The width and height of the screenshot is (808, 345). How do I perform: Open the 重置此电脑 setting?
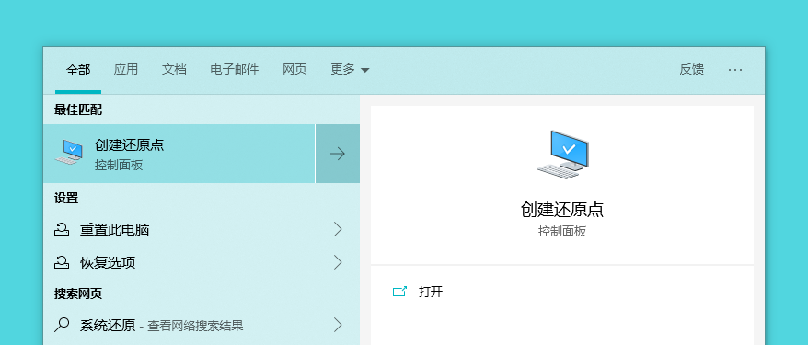[x=202, y=229]
